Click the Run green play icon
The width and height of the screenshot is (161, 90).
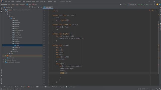[139, 4]
